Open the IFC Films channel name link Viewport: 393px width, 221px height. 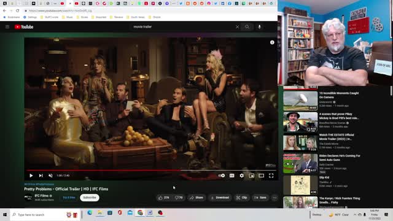pyautogui.click(x=41, y=196)
